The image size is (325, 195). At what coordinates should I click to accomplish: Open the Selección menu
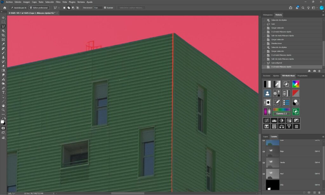(x=50, y=2)
